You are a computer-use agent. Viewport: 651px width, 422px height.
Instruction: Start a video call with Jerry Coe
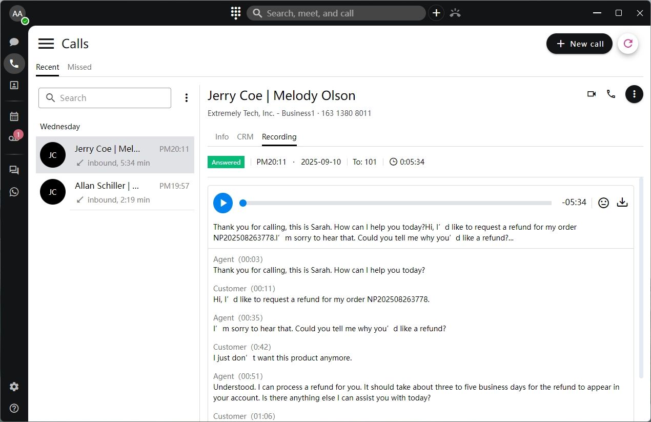point(592,94)
